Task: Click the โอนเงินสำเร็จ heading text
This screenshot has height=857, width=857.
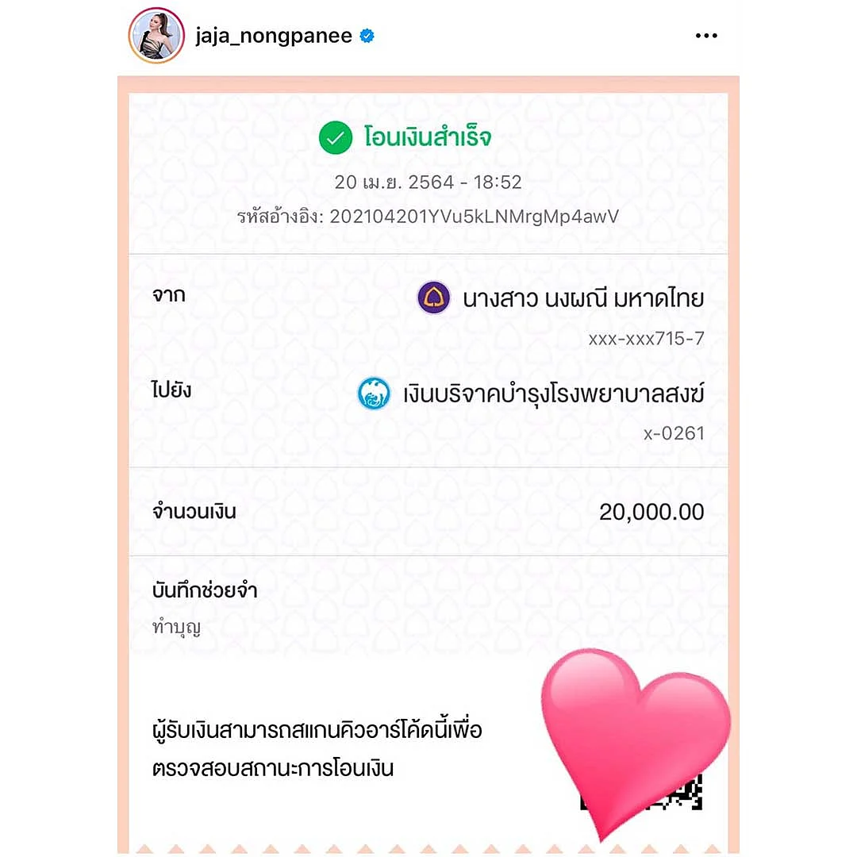Action: coord(428,136)
